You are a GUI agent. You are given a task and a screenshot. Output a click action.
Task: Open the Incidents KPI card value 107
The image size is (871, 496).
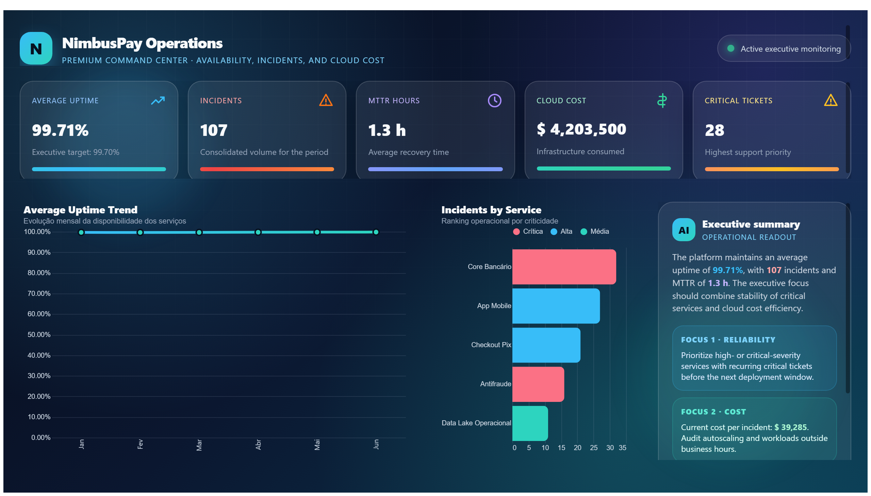214,130
